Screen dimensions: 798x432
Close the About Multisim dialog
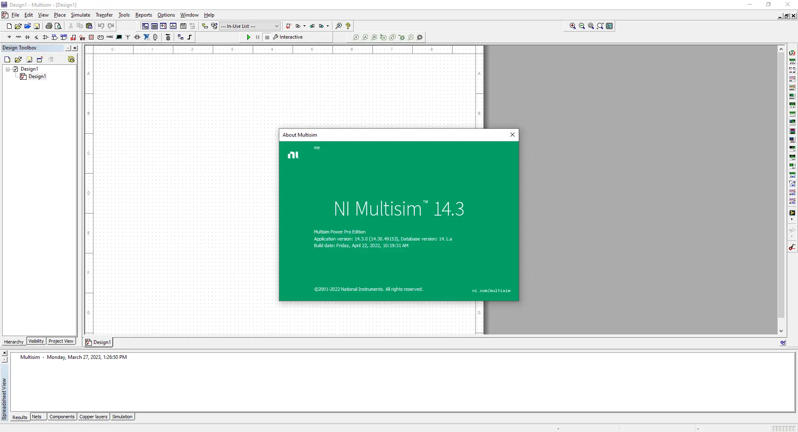[512, 135]
